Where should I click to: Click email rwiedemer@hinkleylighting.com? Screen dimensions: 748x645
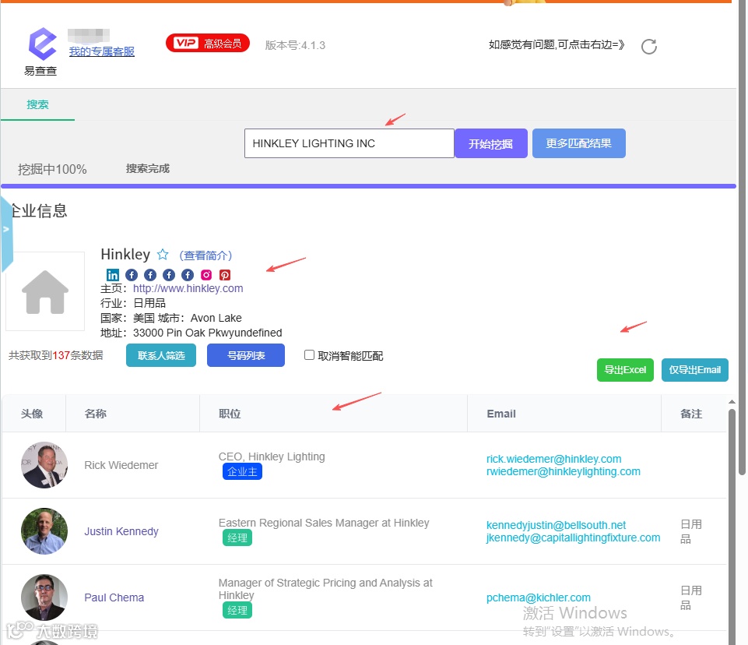point(564,471)
